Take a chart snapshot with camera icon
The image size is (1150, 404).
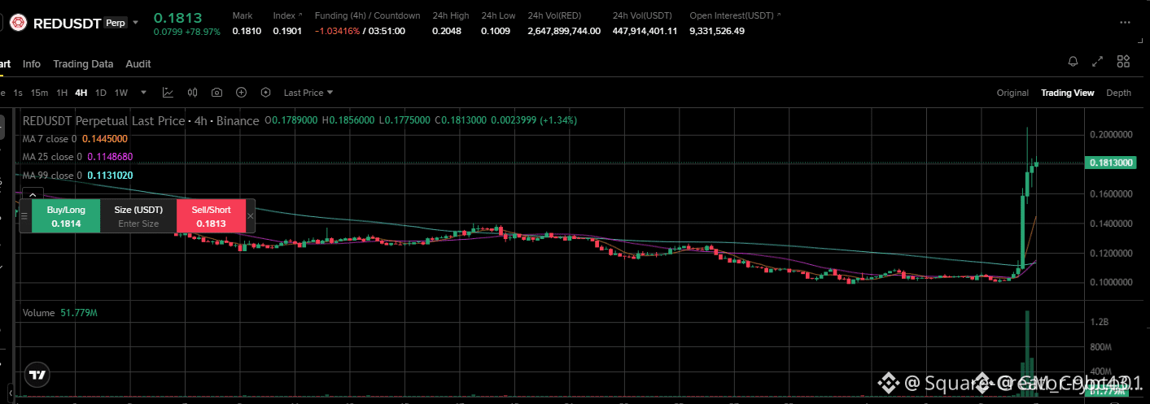click(216, 93)
